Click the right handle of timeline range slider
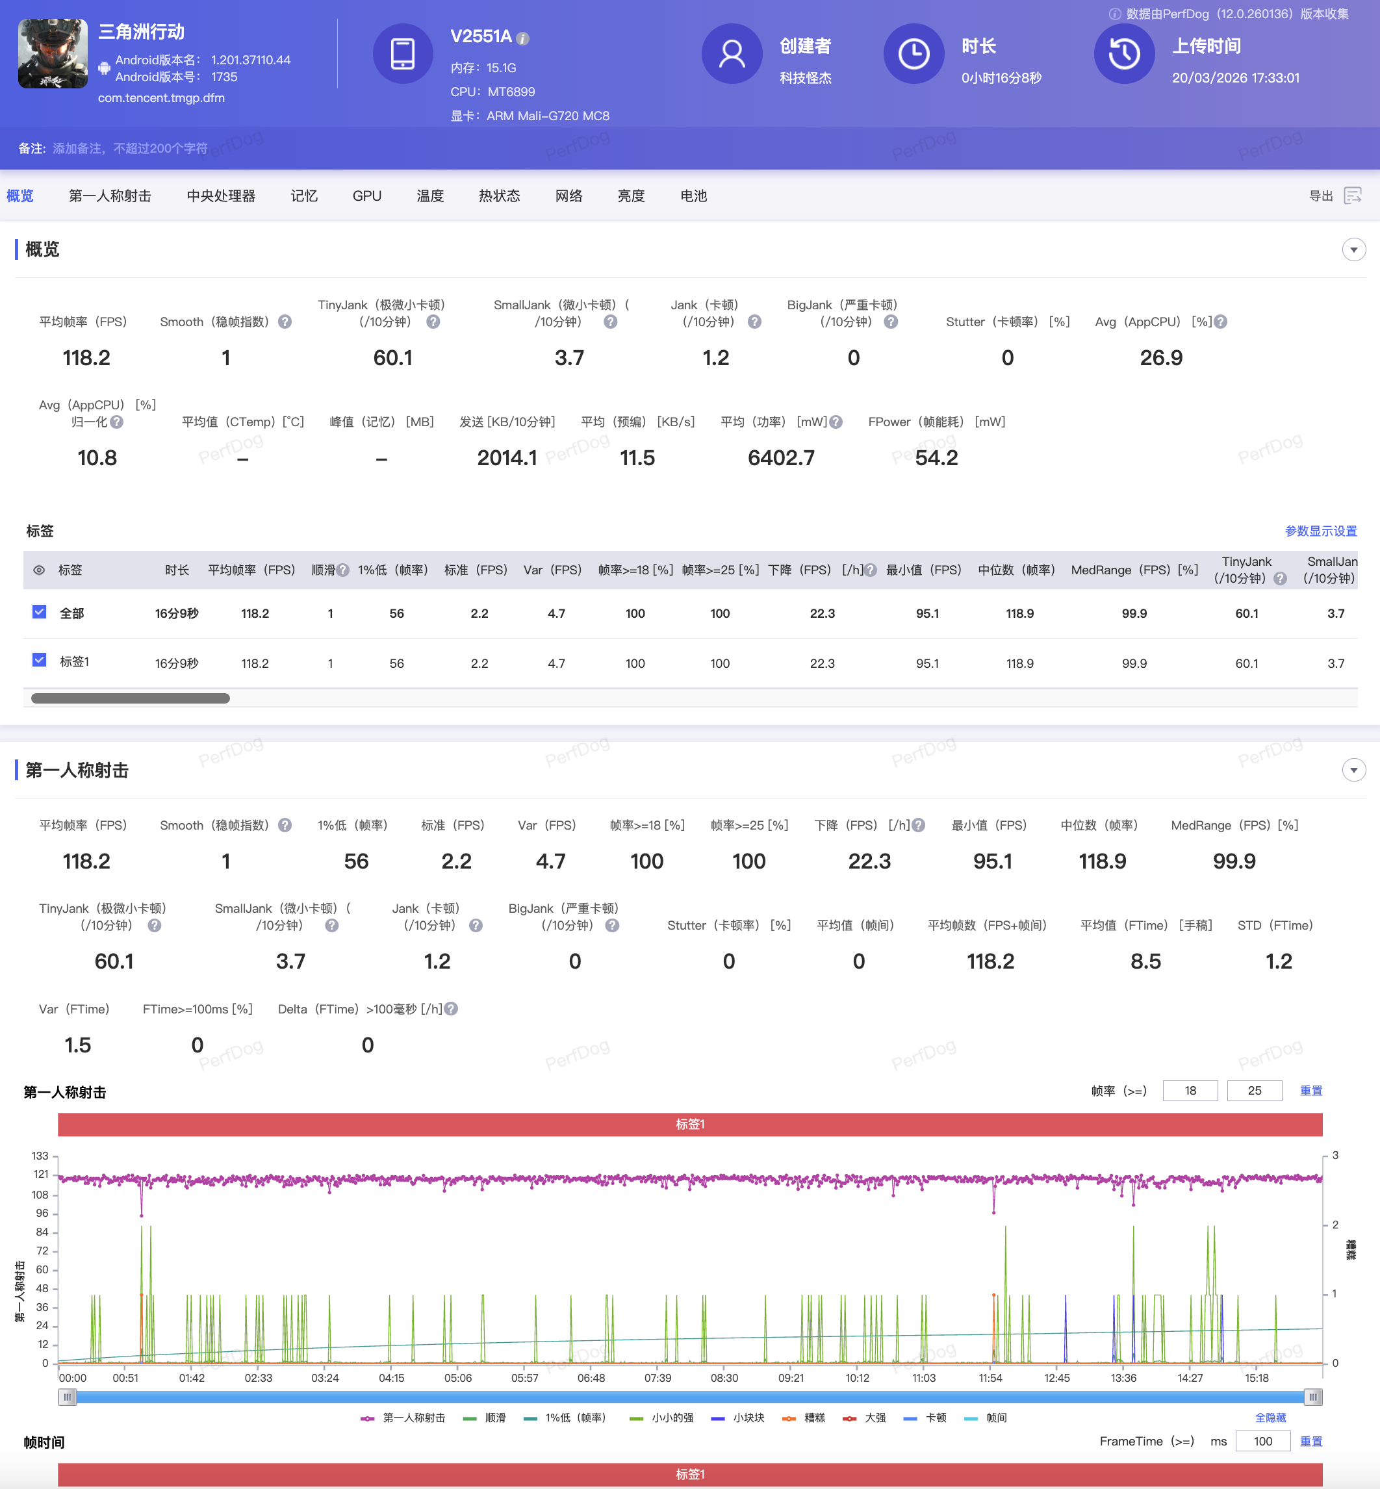 1313,1396
